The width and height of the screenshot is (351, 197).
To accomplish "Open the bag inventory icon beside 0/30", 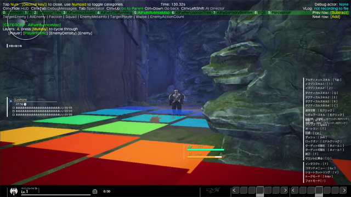I will [95, 192].
